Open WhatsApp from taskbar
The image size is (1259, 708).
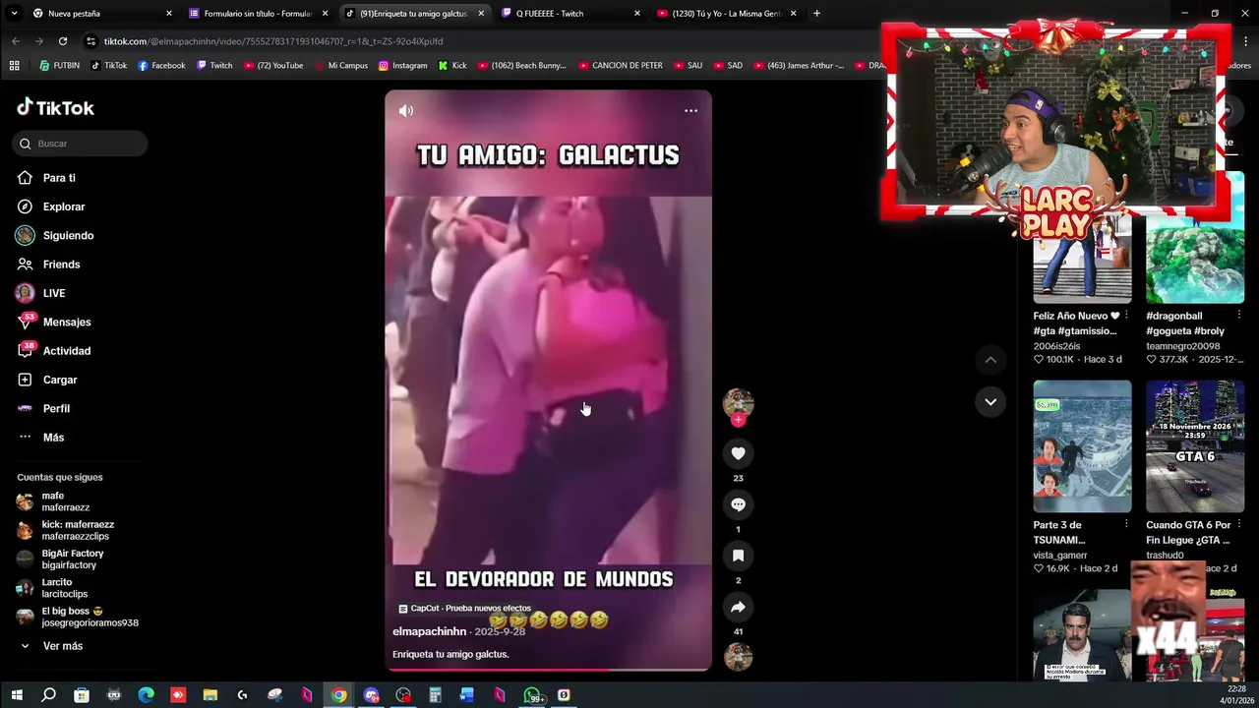click(532, 695)
